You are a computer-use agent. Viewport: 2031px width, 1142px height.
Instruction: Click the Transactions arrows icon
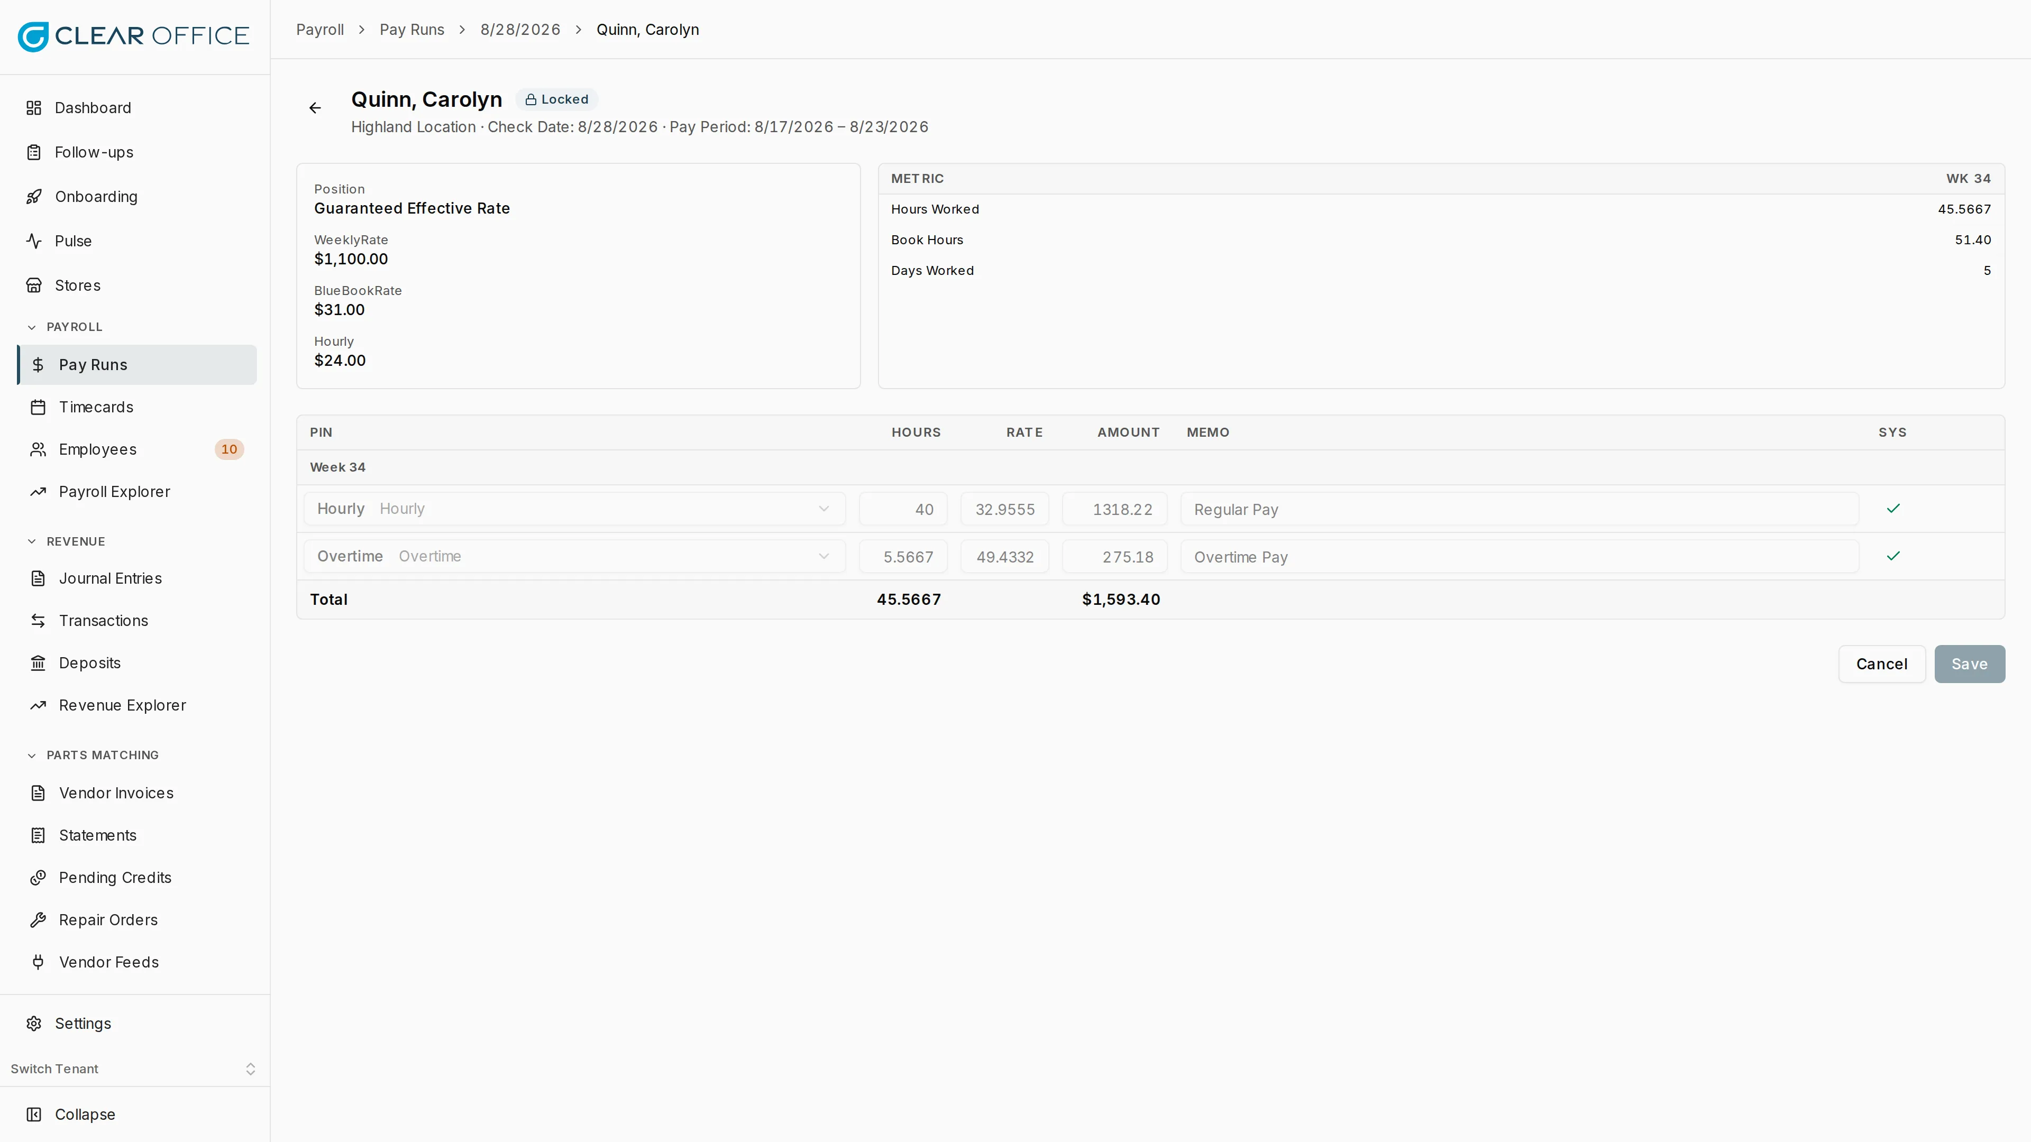tap(38, 621)
